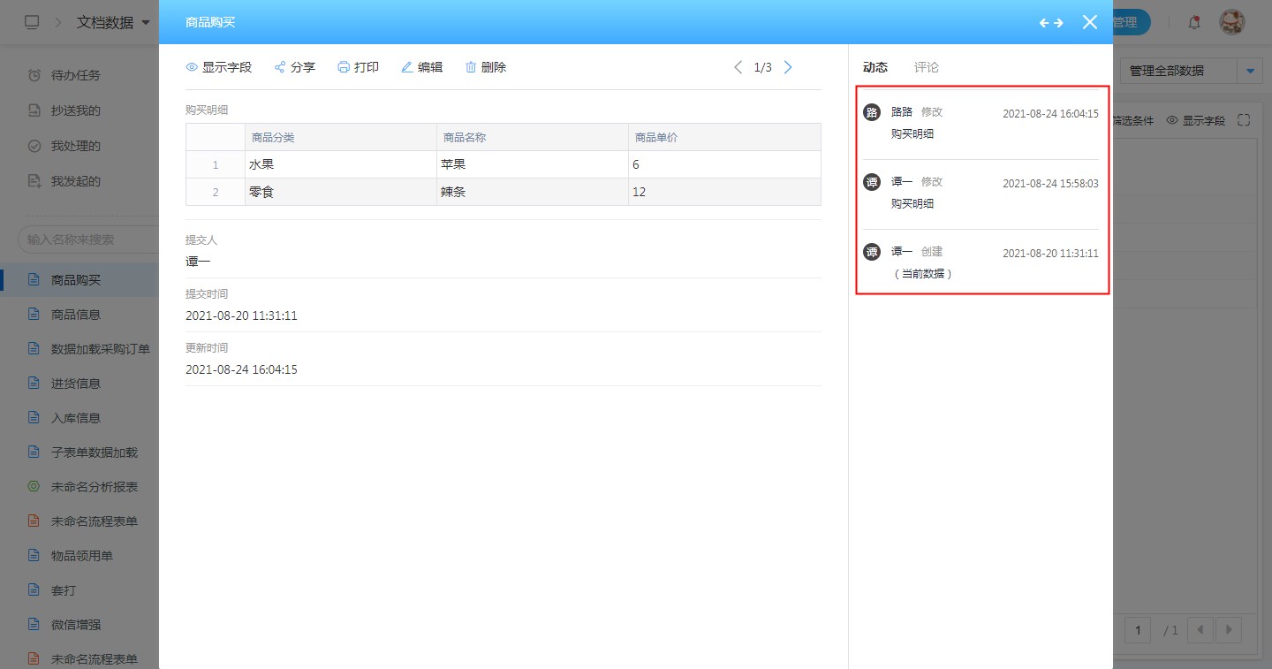Click 谭一 avatar on the 15:58:03 entry
1272x669 pixels.
(872, 182)
